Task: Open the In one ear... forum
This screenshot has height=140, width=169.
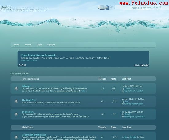Action: pyautogui.click(x=28, y=112)
